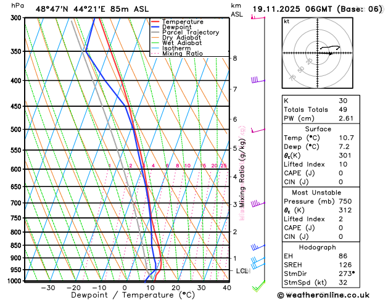This screenshot has height=300, width=388.
Task: Click the Most Unstable Lifted Index value 2
Action: click(341, 219)
